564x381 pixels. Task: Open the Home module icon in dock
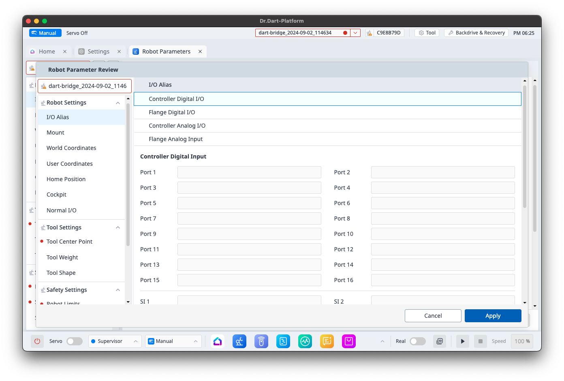tap(218, 341)
